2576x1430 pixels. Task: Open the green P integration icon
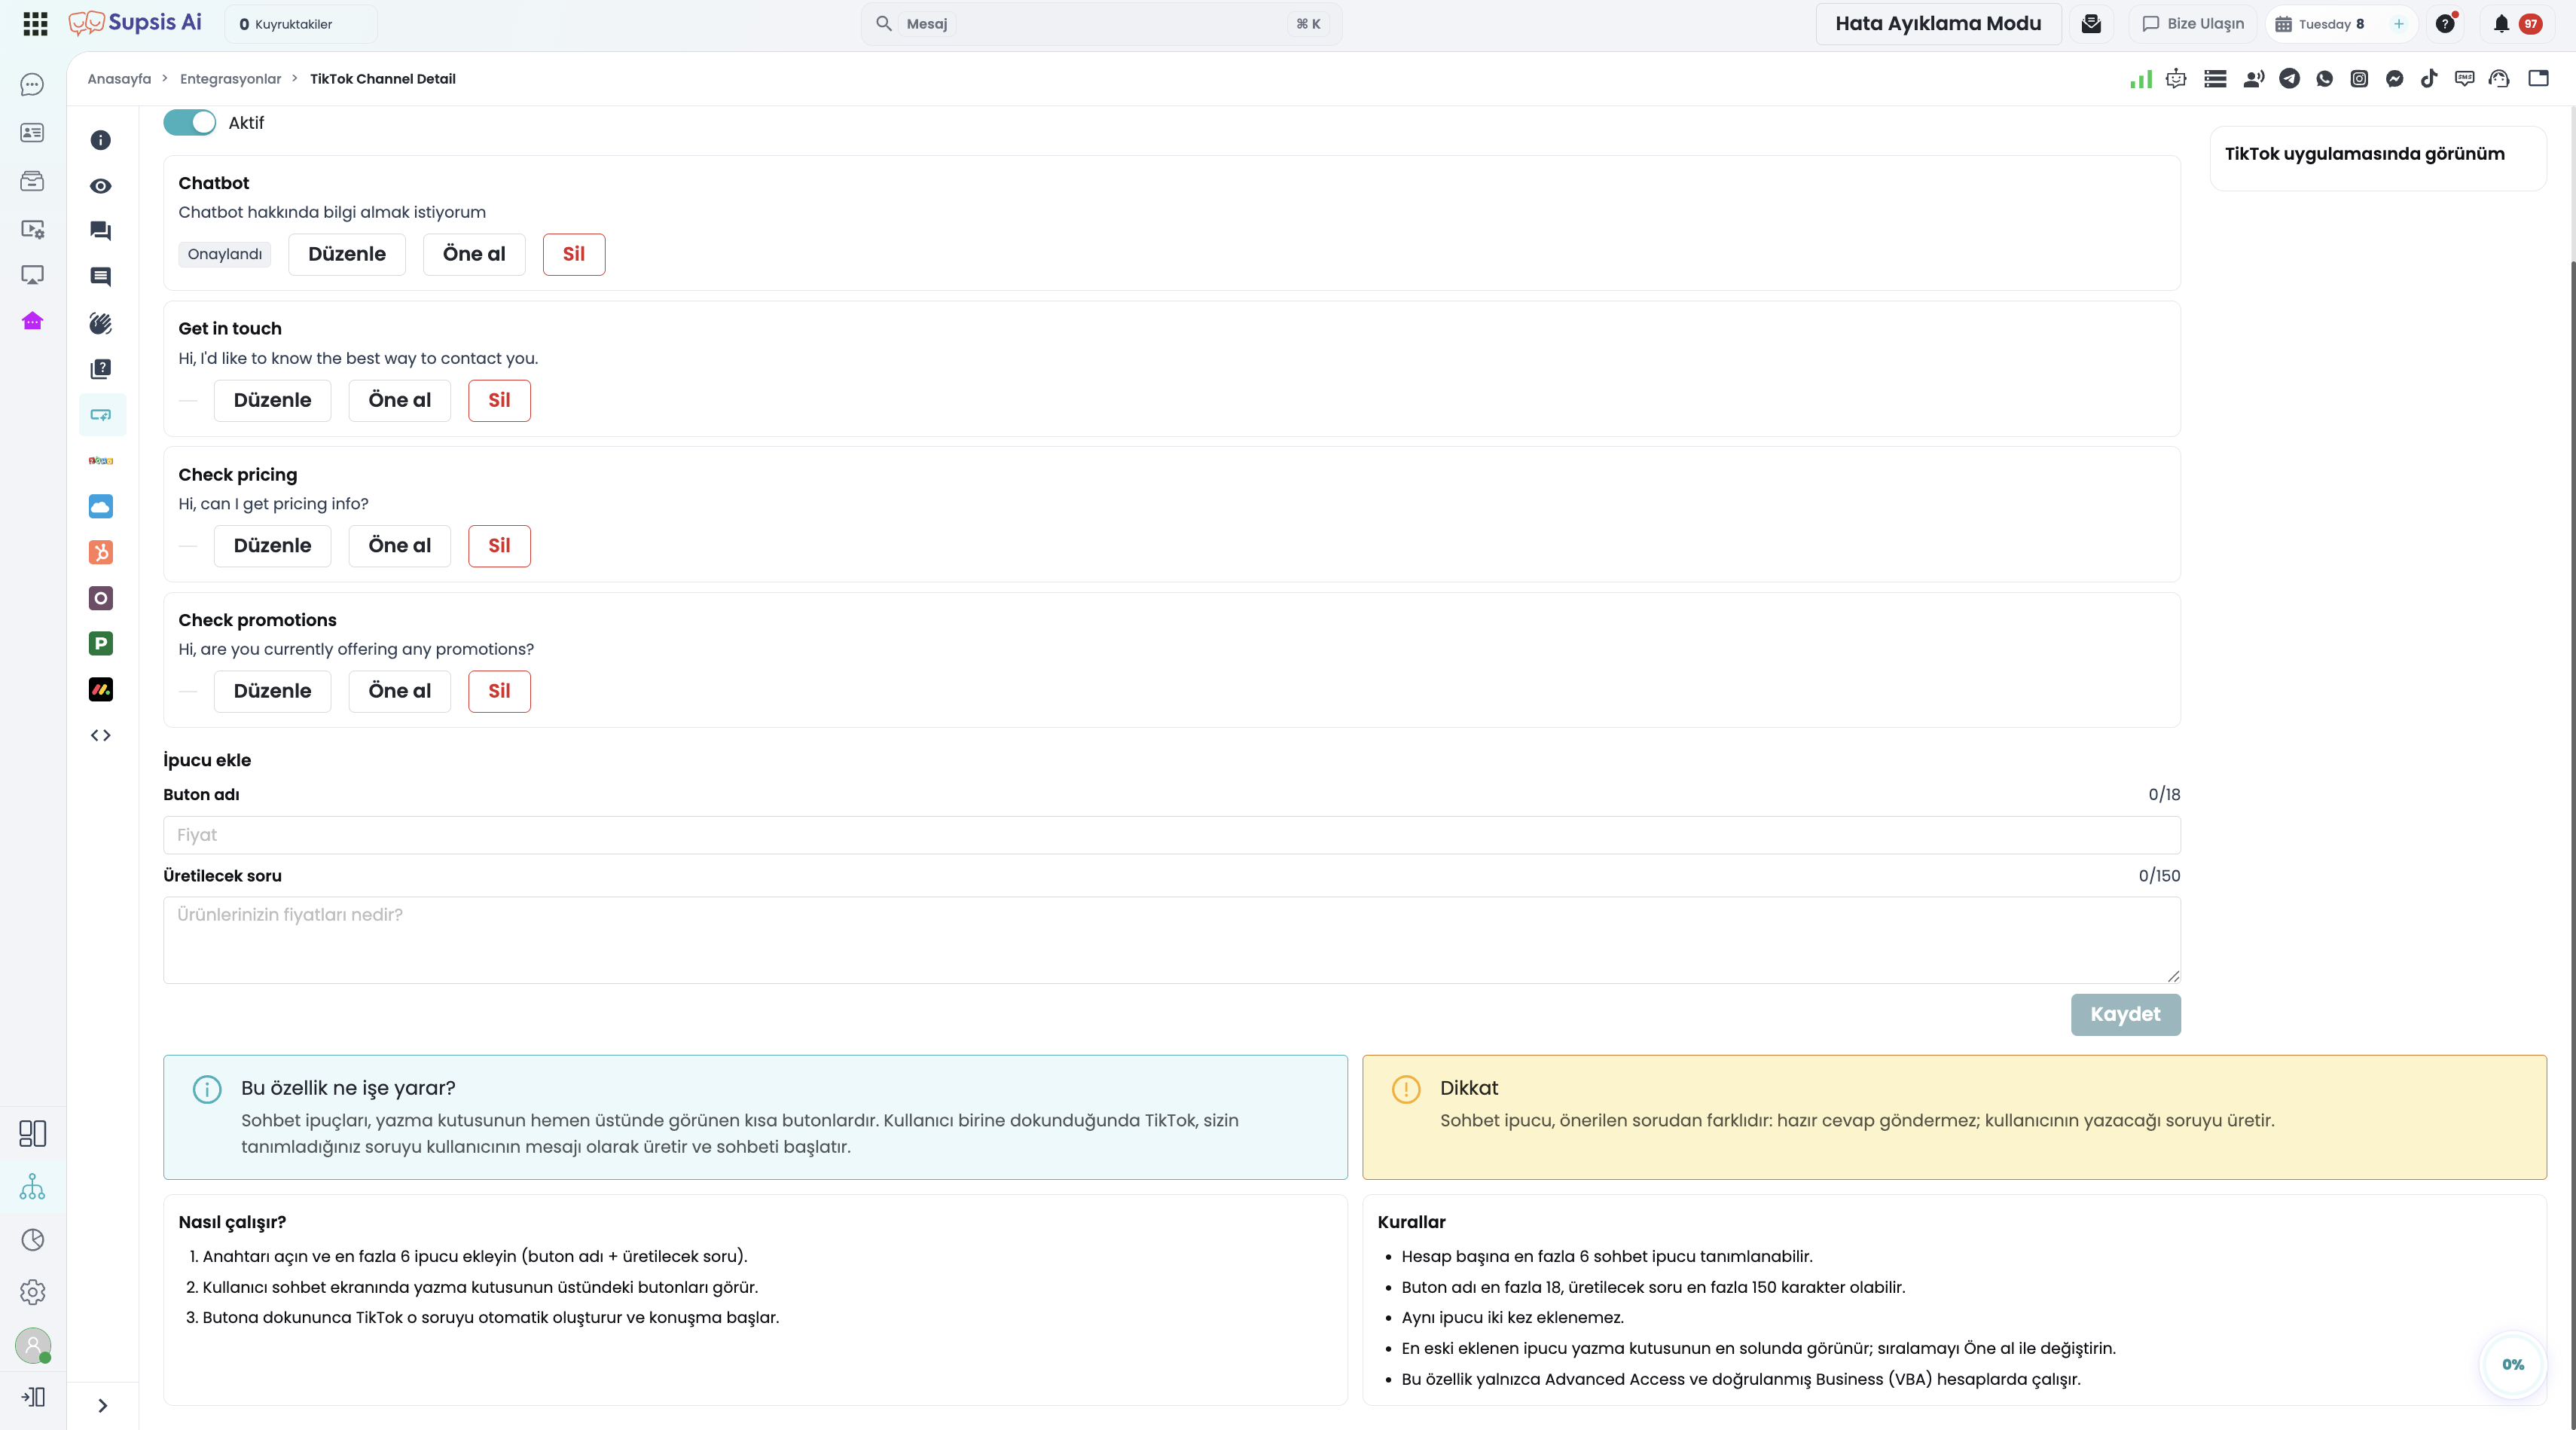(x=101, y=644)
